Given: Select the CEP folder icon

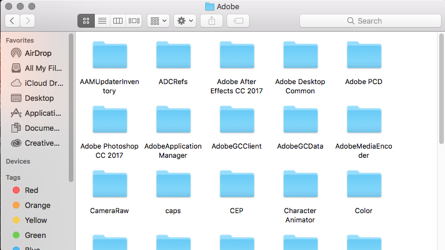Looking at the screenshot, I should 237,184.
